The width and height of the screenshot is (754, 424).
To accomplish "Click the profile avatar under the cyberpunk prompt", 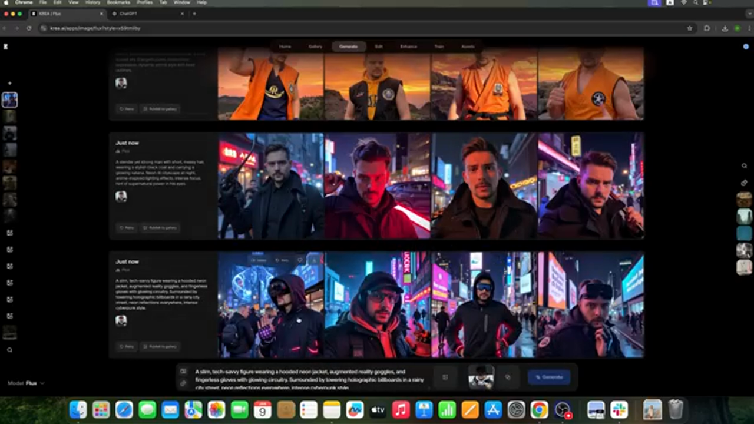I will pyautogui.click(x=121, y=320).
